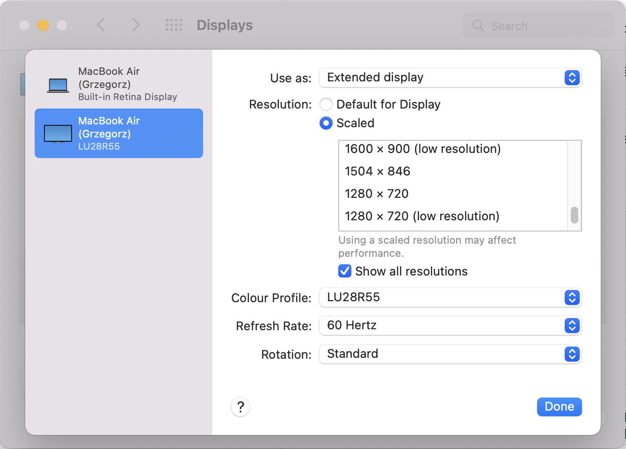Click the yellow minimize window button
This screenshot has width=626, height=449.
click(x=43, y=25)
